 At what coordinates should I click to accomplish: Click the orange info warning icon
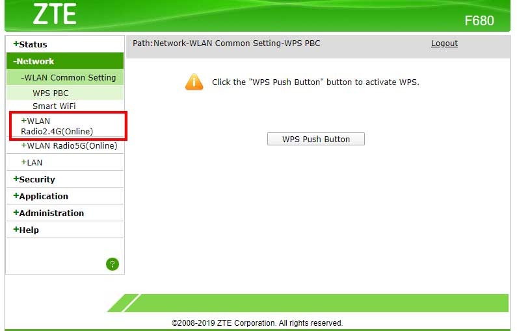pyautogui.click(x=194, y=82)
